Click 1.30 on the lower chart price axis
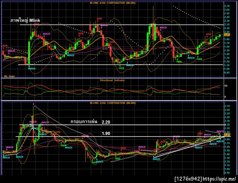The height and width of the screenshot is (183, 238). pos(227,158)
